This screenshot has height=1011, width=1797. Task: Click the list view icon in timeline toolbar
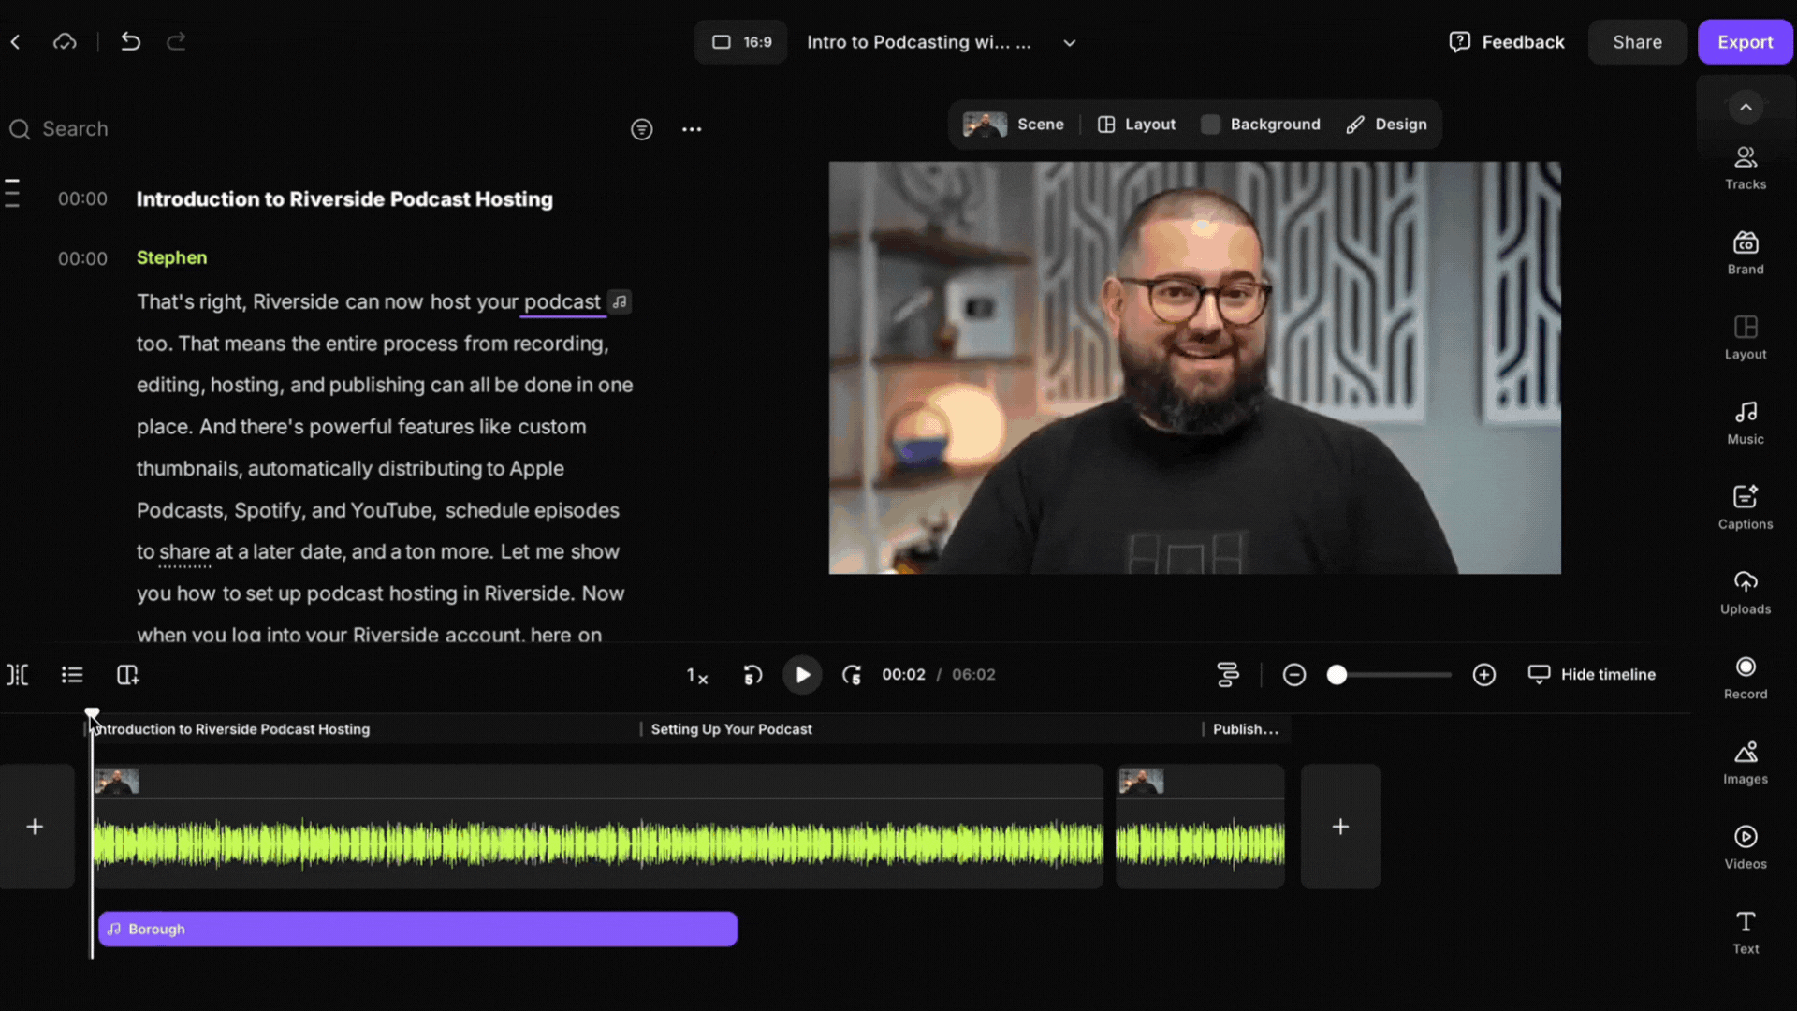pos(72,675)
